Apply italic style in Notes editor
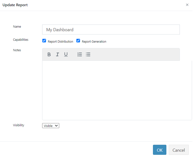Screen dimensions: 194x158 pos(57,55)
